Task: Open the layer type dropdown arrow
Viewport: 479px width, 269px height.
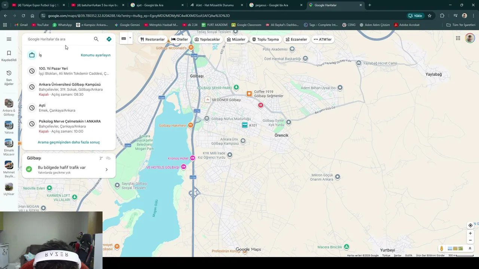Action: (x=130, y=38)
